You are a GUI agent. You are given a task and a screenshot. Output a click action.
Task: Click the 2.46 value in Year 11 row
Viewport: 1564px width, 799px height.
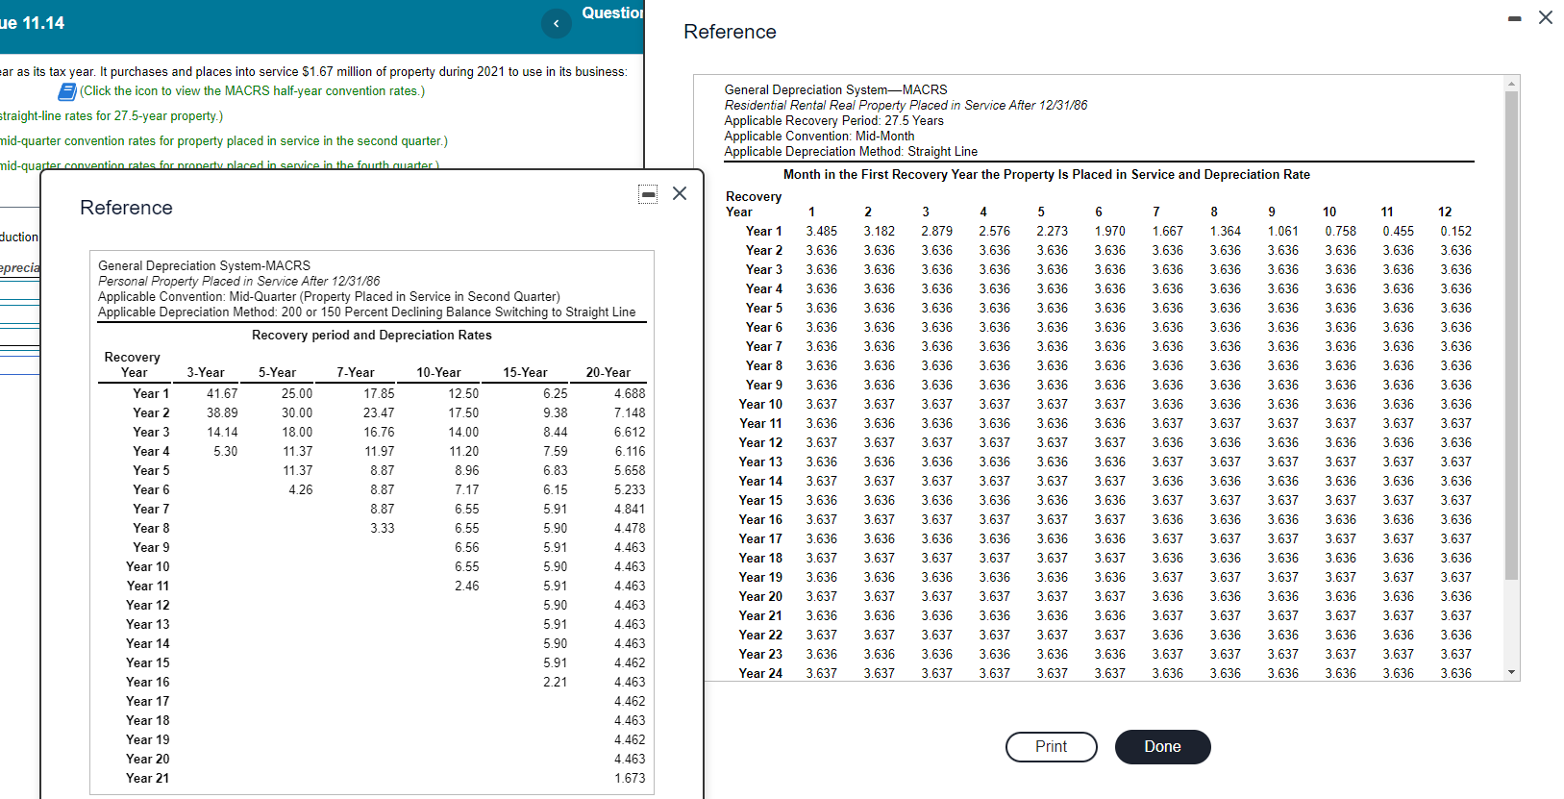pyautogui.click(x=466, y=587)
